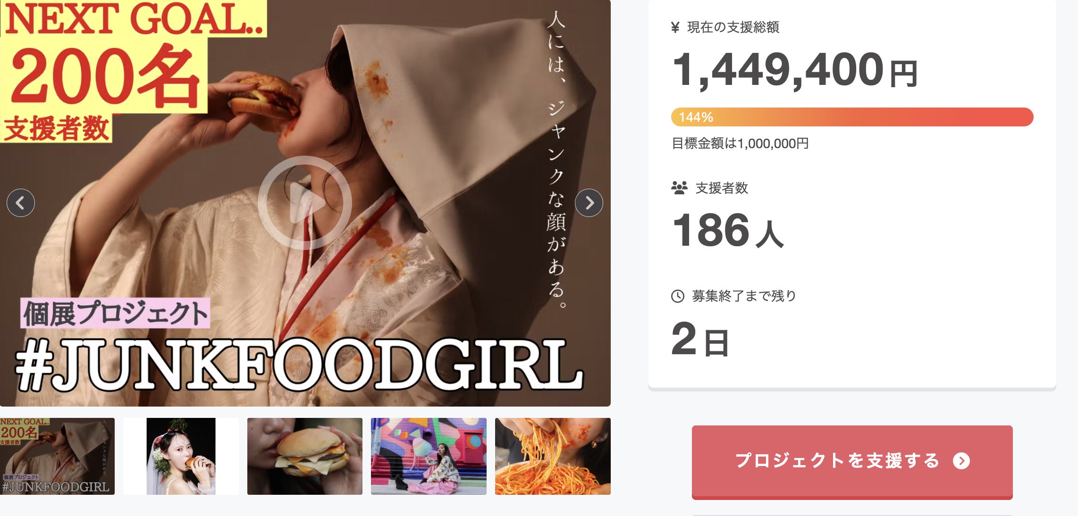Select the NEXT GOAL 200名 thumbnail

(x=57, y=456)
